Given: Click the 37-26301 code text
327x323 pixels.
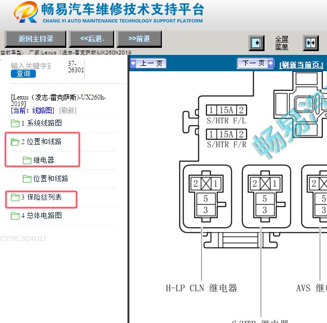Looking at the screenshot, I should point(76,66).
